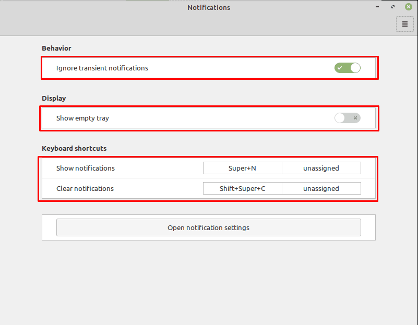Click the Display section heading
The width and height of the screenshot is (418, 325).
(x=54, y=98)
